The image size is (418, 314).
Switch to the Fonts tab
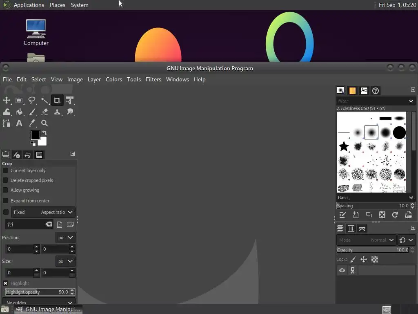364,90
